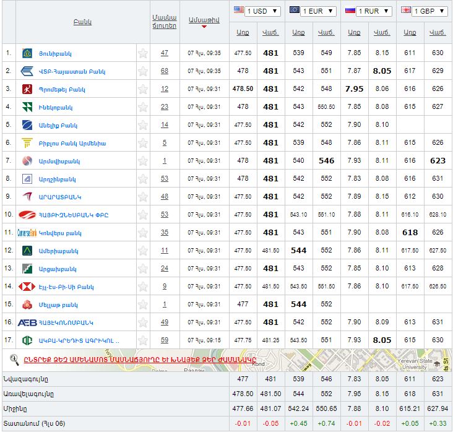Click the Մասնաճյուղեր branches column header
453x432 pixels.
point(164,22)
